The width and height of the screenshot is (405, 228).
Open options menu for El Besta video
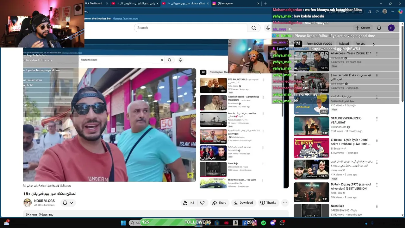(x=377, y=141)
